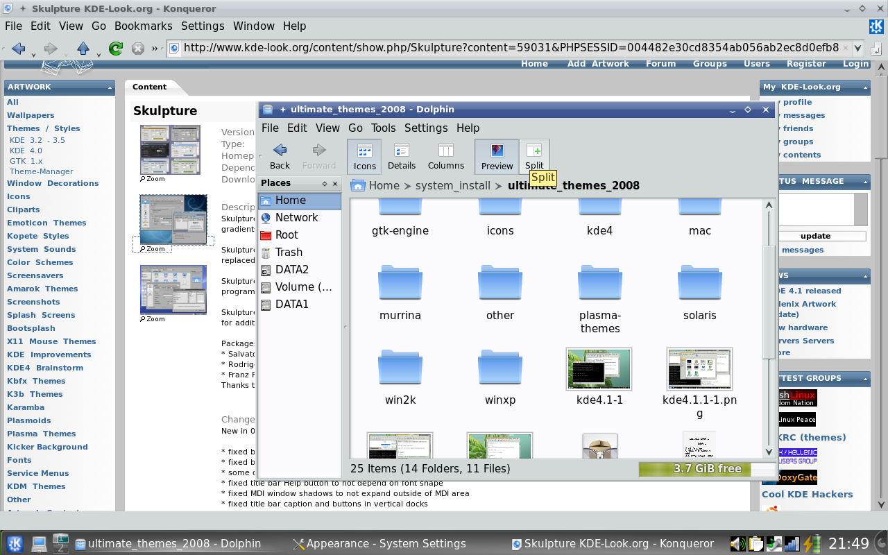Click Konqueror's Up arrow button

tap(83, 48)
